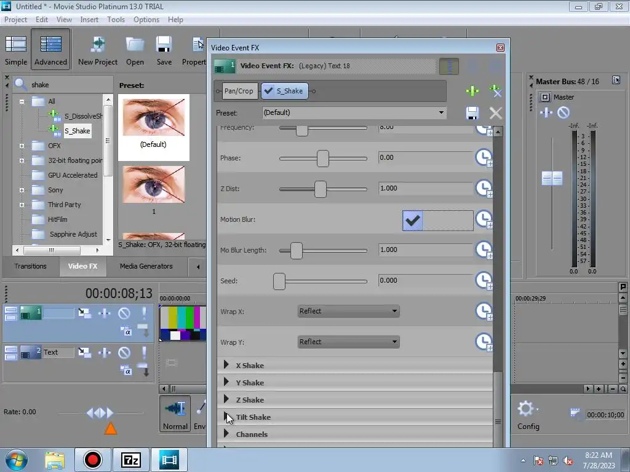This screenshot has height=472, width=630.
Task: Expand Z Shake section
Action: coord(226,399)
